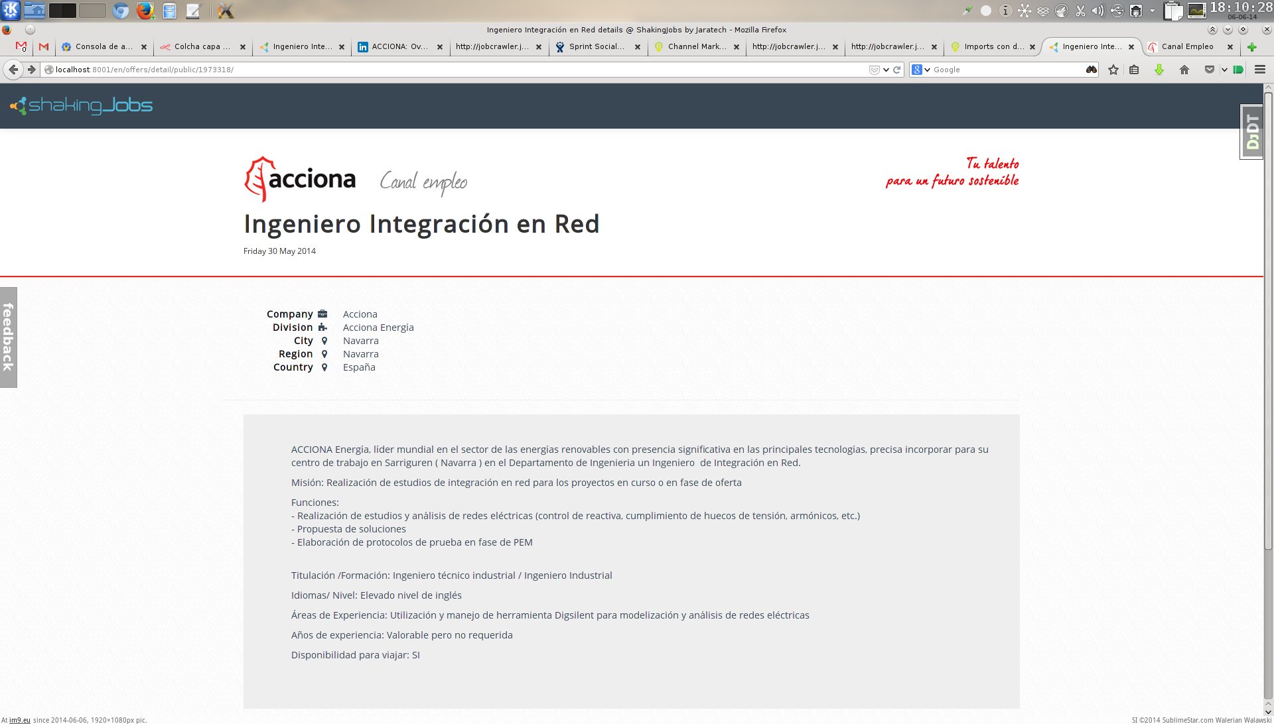The width and height of the screenshot is (1274, 724).
Task: Open the search engine selector dropdown
Action: (921, 70)
